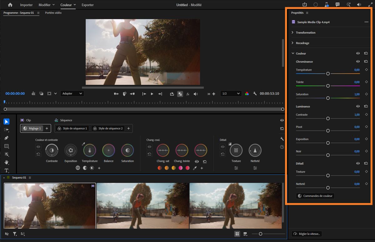This screenshot has height=242, width=375.
Task: Toggle visibility of Couleur section
Action: 358,53
